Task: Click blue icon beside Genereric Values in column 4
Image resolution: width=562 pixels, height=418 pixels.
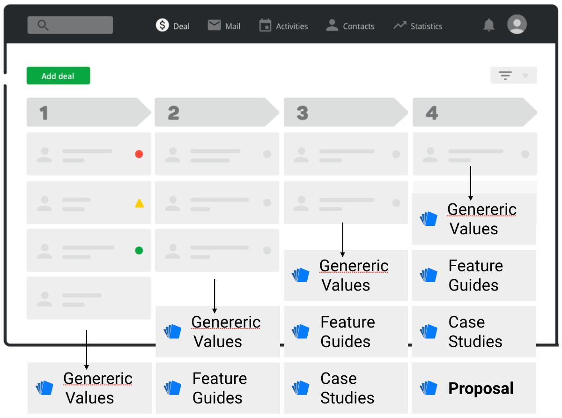Action: point(429,219)
